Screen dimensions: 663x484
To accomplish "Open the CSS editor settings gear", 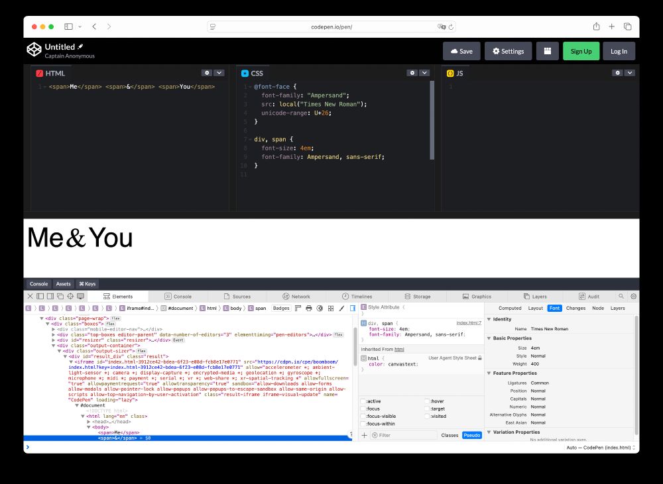I will pyautogui.click(x=412, y=73).
